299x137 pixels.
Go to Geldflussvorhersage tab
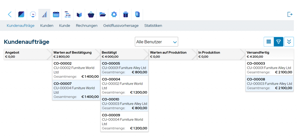121,25
